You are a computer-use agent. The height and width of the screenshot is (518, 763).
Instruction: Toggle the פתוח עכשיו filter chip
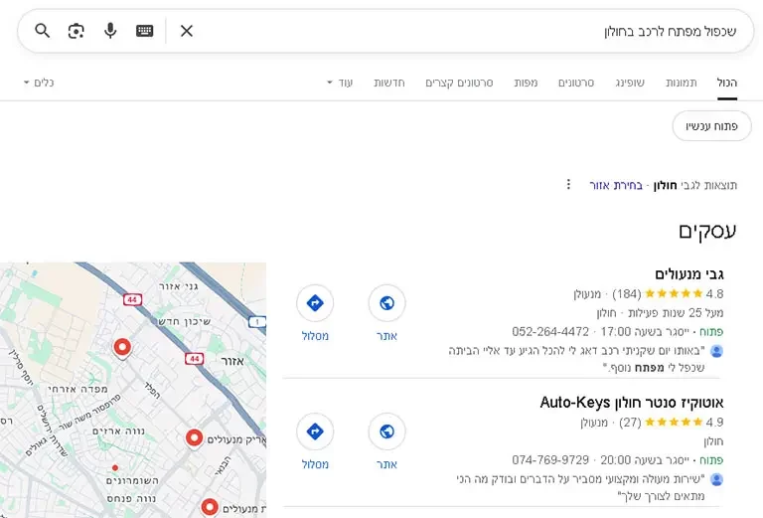tap(709, 126)
